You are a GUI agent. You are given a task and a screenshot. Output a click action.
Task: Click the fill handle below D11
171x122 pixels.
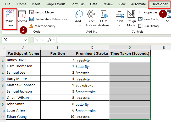150,119
